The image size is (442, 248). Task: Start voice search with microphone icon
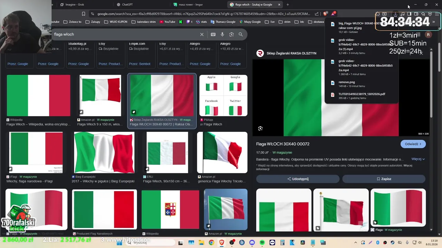pyautogui.click(x=222, y=34)
